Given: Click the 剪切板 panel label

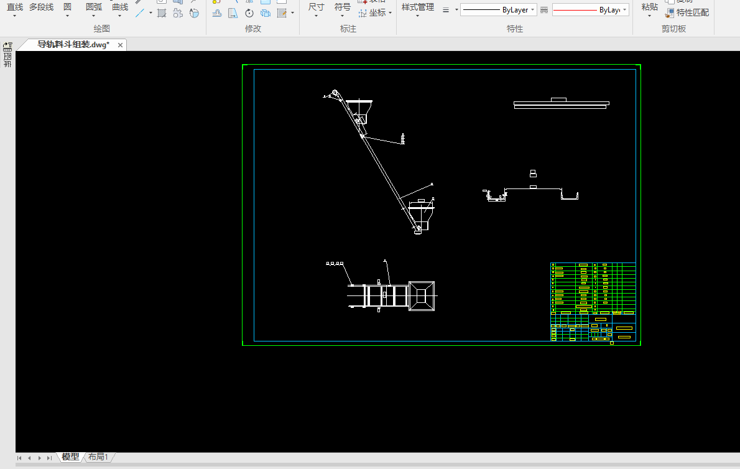Looking at the screenshot, I should pyautogui.click(x=673, y=29).
